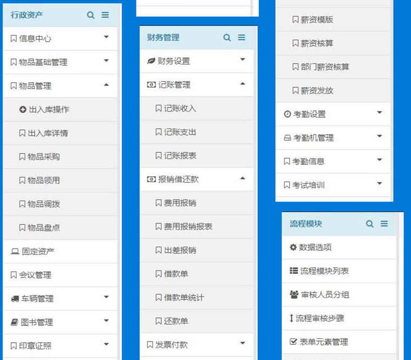Click the list icon beside 流程模块列表

293,271
